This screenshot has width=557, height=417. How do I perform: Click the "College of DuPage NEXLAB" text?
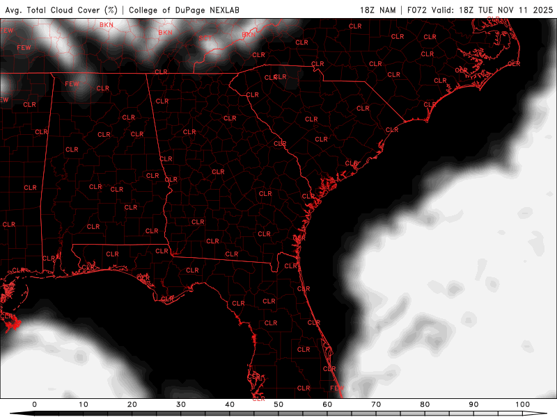pos(184,10)
